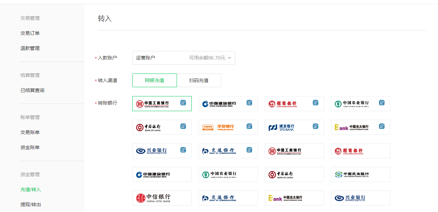Choose the China Minsheng Bank card
The width and height of the screenshot is (438, 212).
(x=360, y=174)
